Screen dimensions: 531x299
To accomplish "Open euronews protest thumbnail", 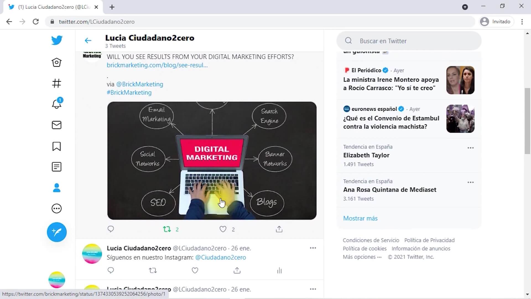I will tap(460, 118).
